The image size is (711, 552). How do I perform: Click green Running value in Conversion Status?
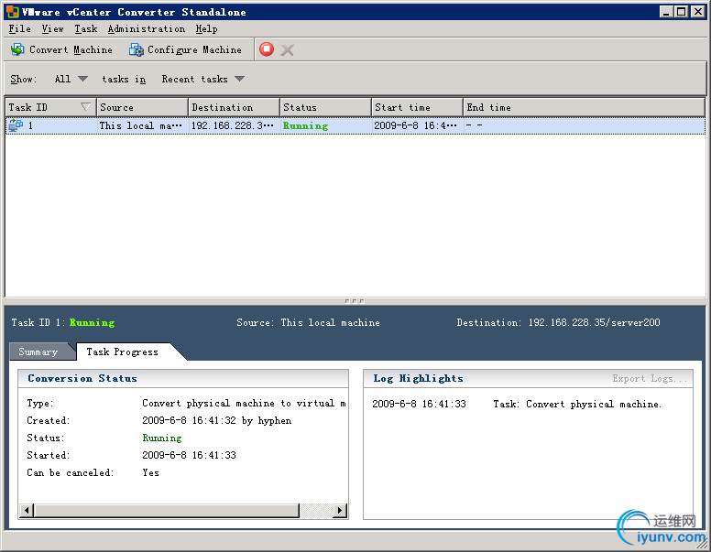pos(162,438)
